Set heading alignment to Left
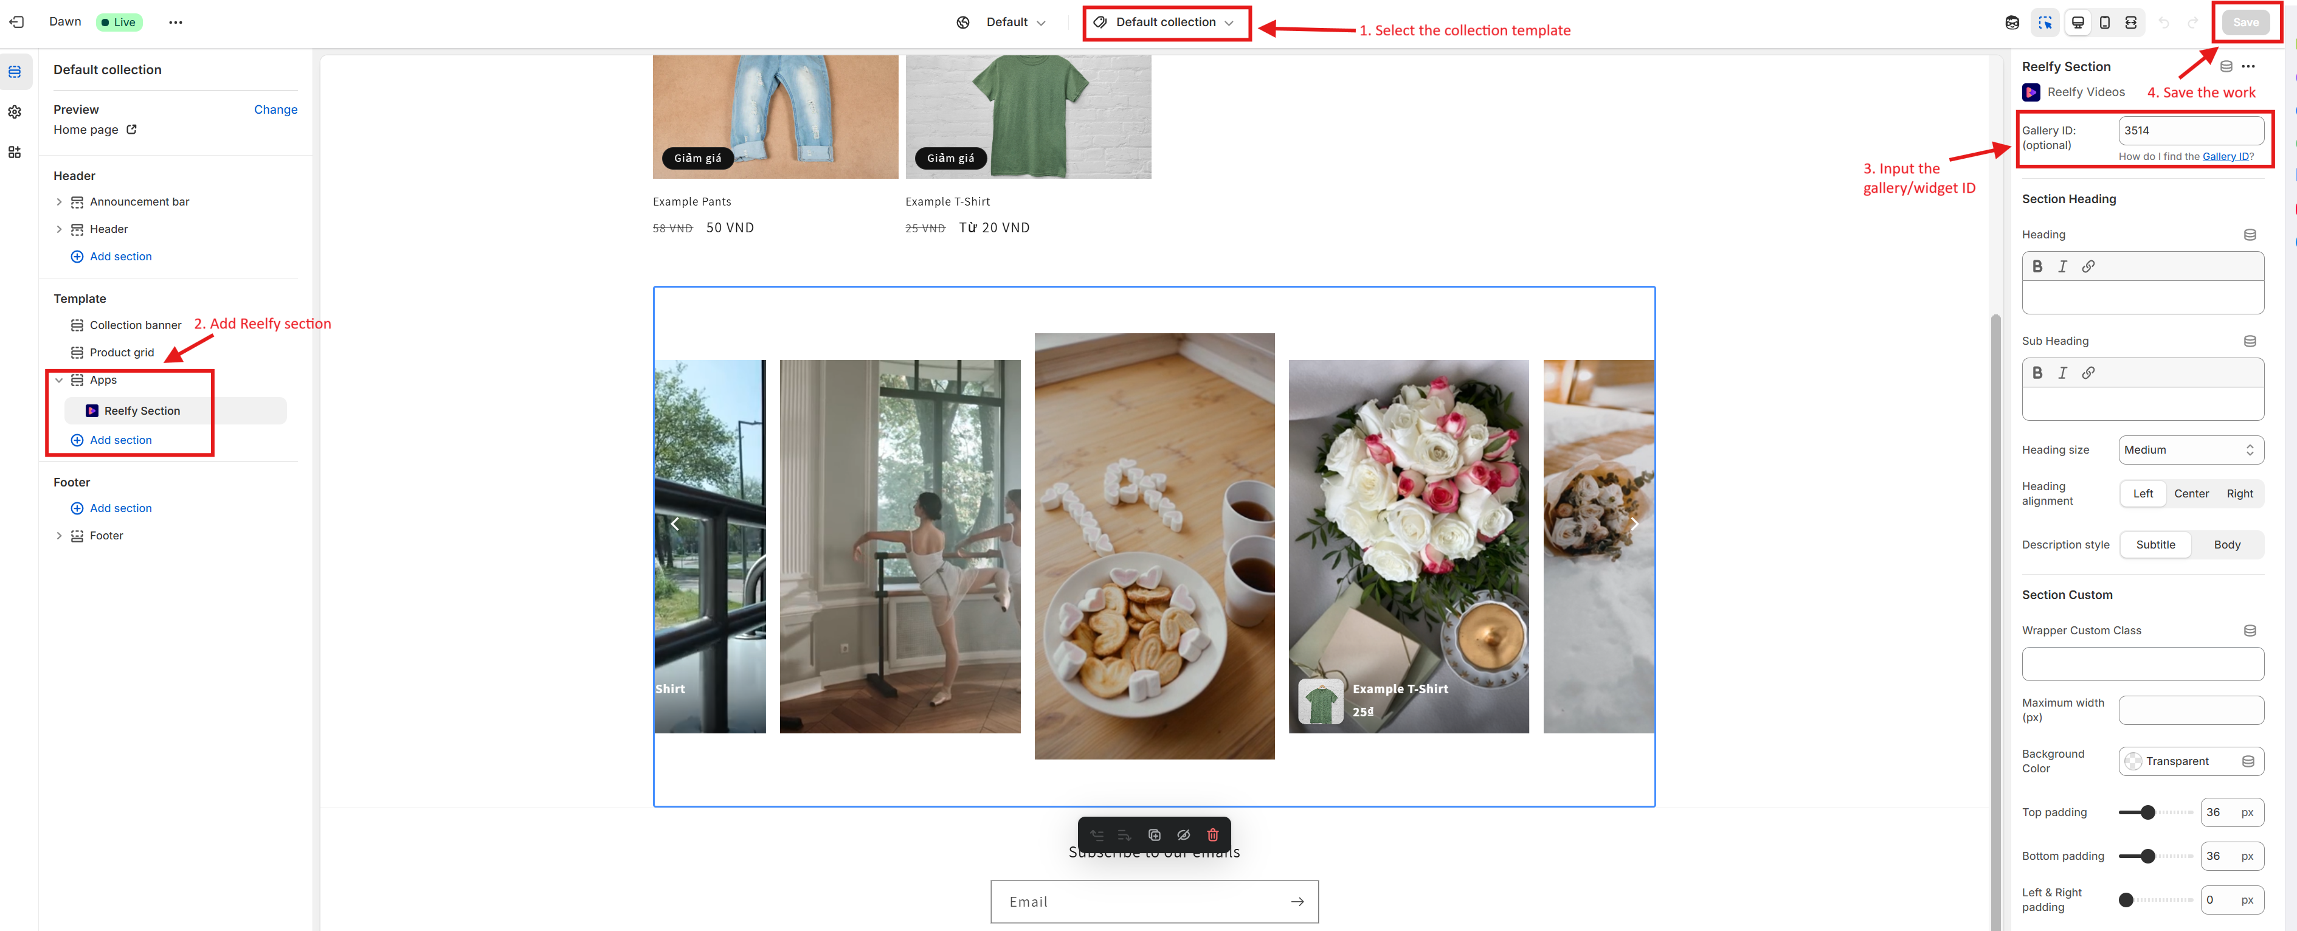Screen dimensions: 2297x931 2142,494
